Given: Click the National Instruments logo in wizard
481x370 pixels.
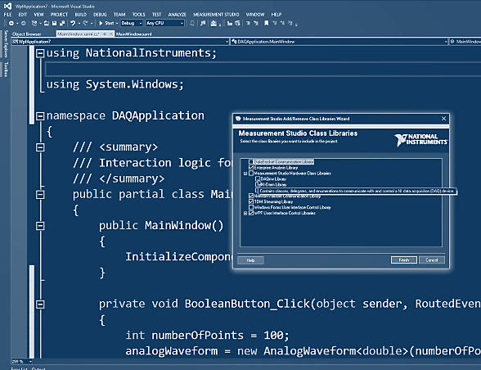Looking at the screenshot, I should click(420, 139).
